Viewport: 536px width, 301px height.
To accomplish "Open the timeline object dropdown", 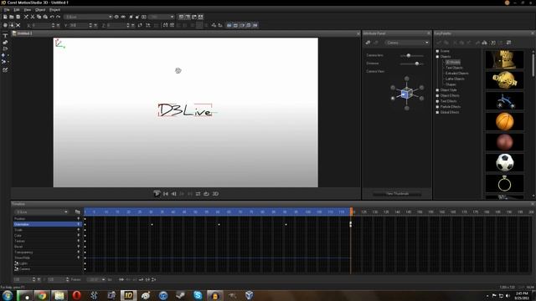I will click(42, 212).
